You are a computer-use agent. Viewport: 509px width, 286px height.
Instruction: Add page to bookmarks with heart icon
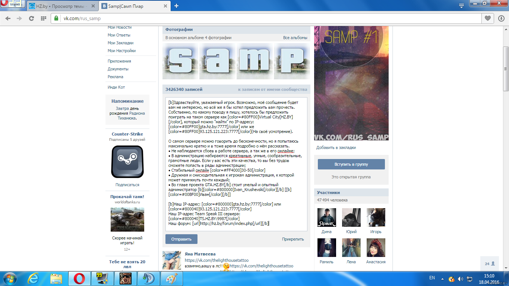tap(487, 18)
